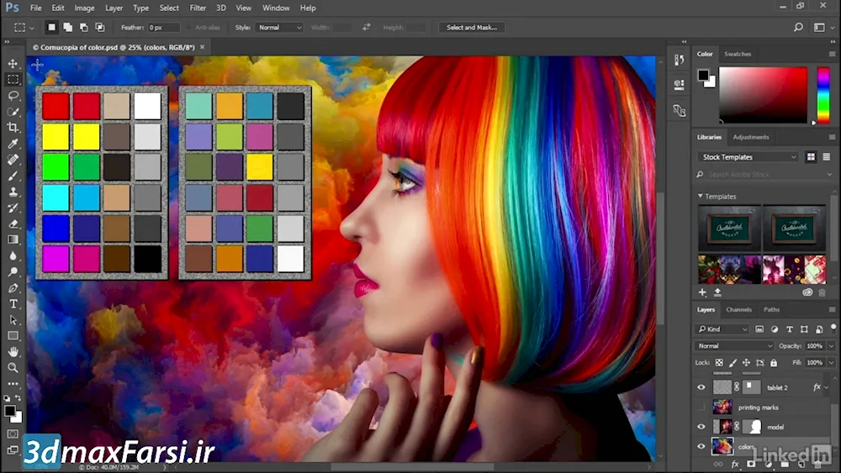Choose the Horizontal Type tool
Viewport: 841px width, 473px height.
coord(13,303)
